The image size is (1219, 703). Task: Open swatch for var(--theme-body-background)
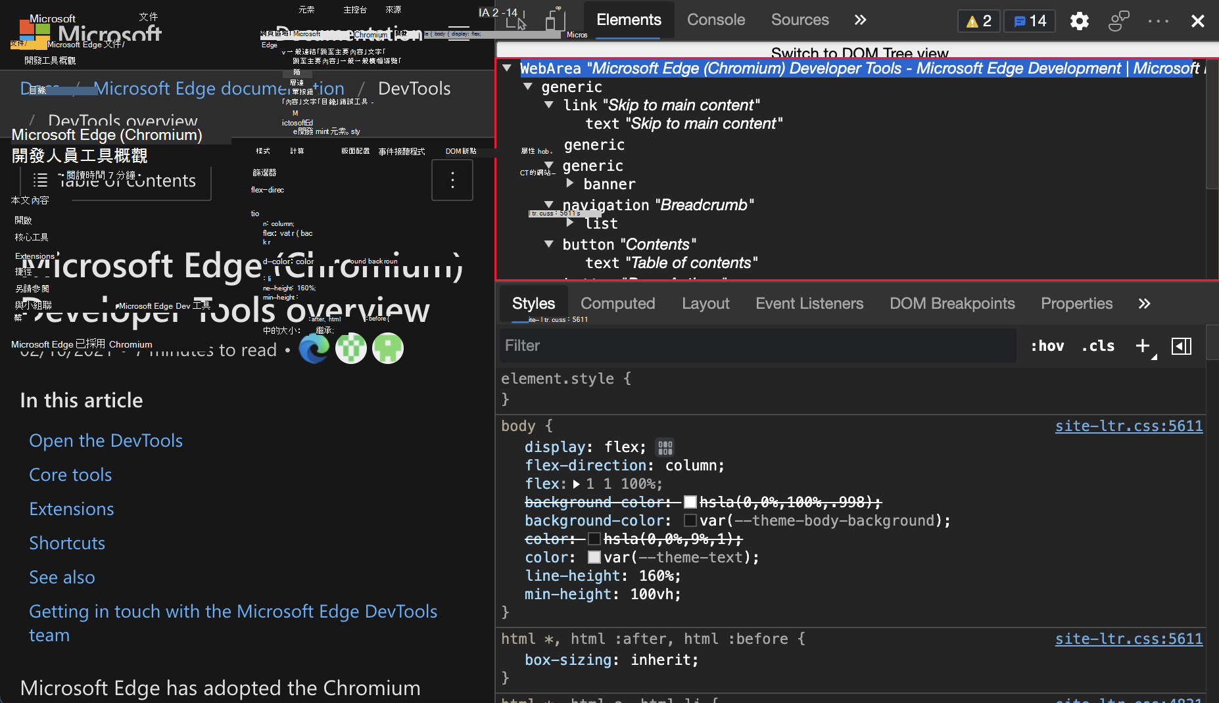[690, 521]
